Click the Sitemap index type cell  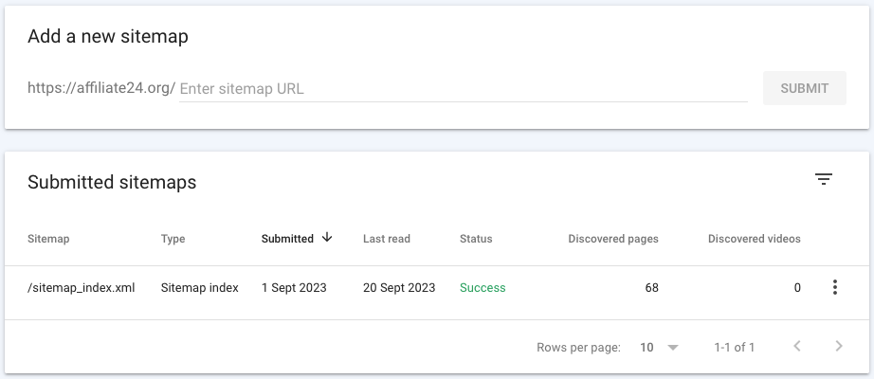199,288
